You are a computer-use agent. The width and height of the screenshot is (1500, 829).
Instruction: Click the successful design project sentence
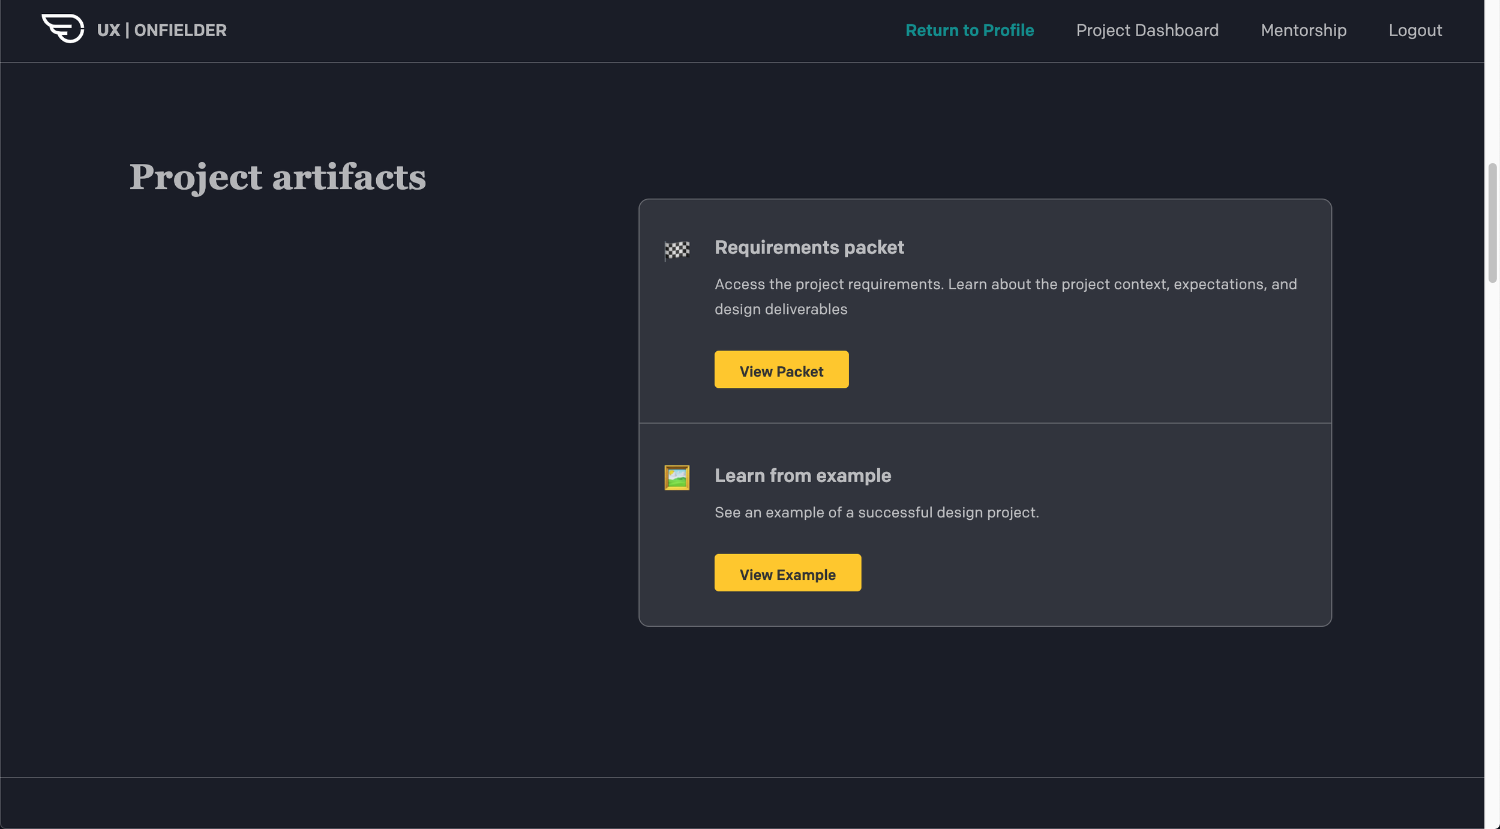[876, 512]
